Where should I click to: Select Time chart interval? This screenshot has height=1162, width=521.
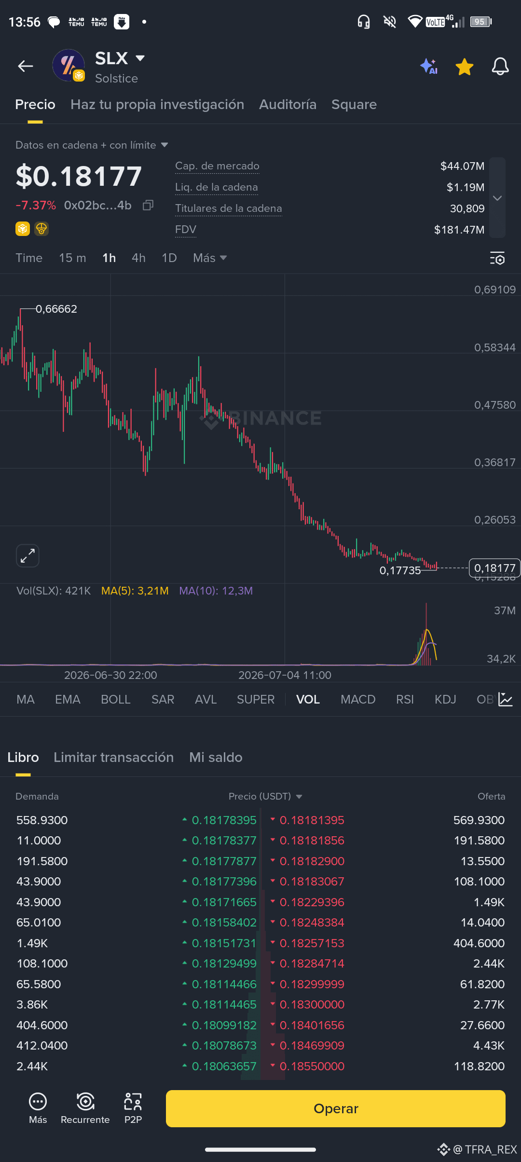29,258
